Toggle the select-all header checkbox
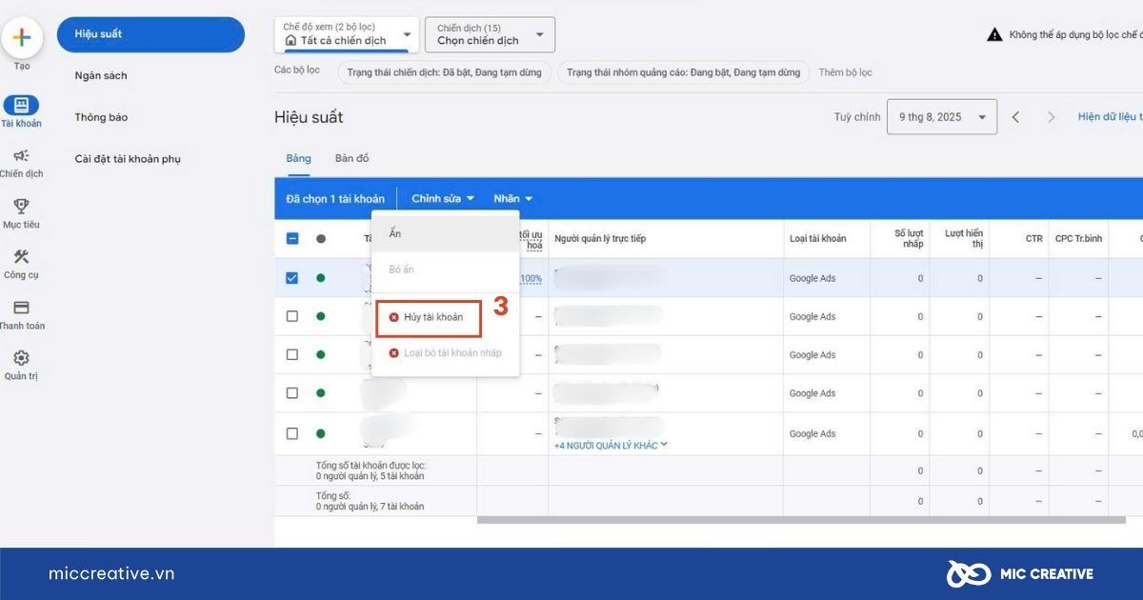 coord(292,239)
